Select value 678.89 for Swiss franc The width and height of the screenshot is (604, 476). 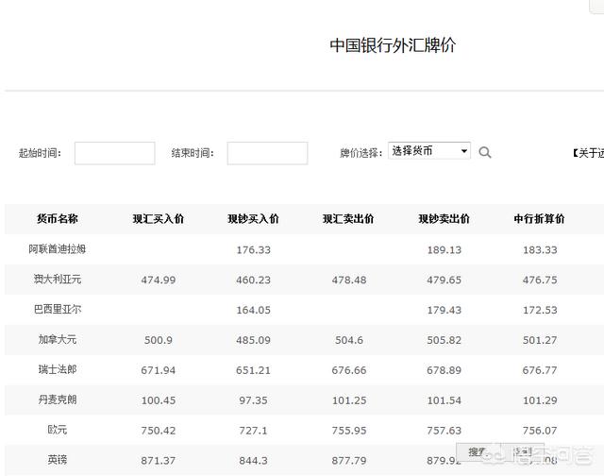[445, 370]
